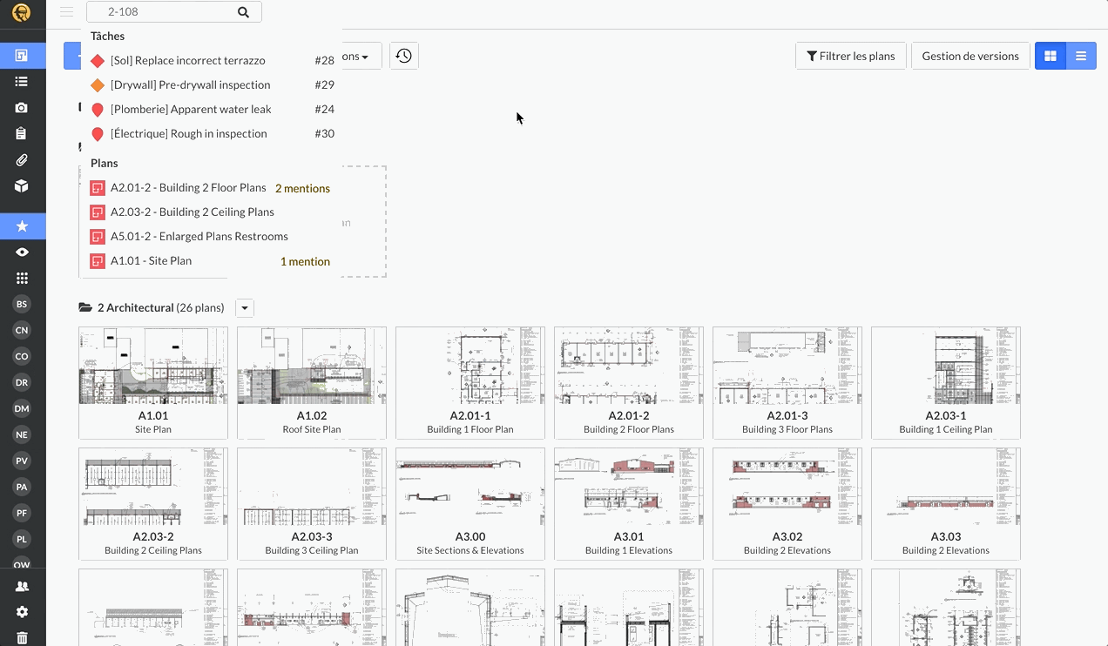
Task: Click the '1 mention' label
Action: pyautogui.click(x=305, y=261)
